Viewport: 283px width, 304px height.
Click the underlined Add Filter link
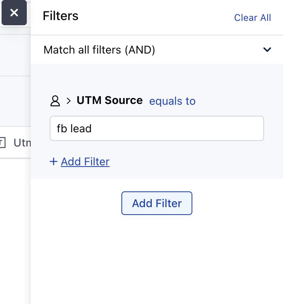click(x=85, y=162)
